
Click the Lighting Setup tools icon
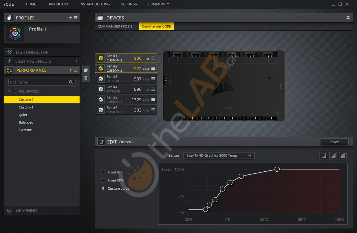[x=9, y=52]
